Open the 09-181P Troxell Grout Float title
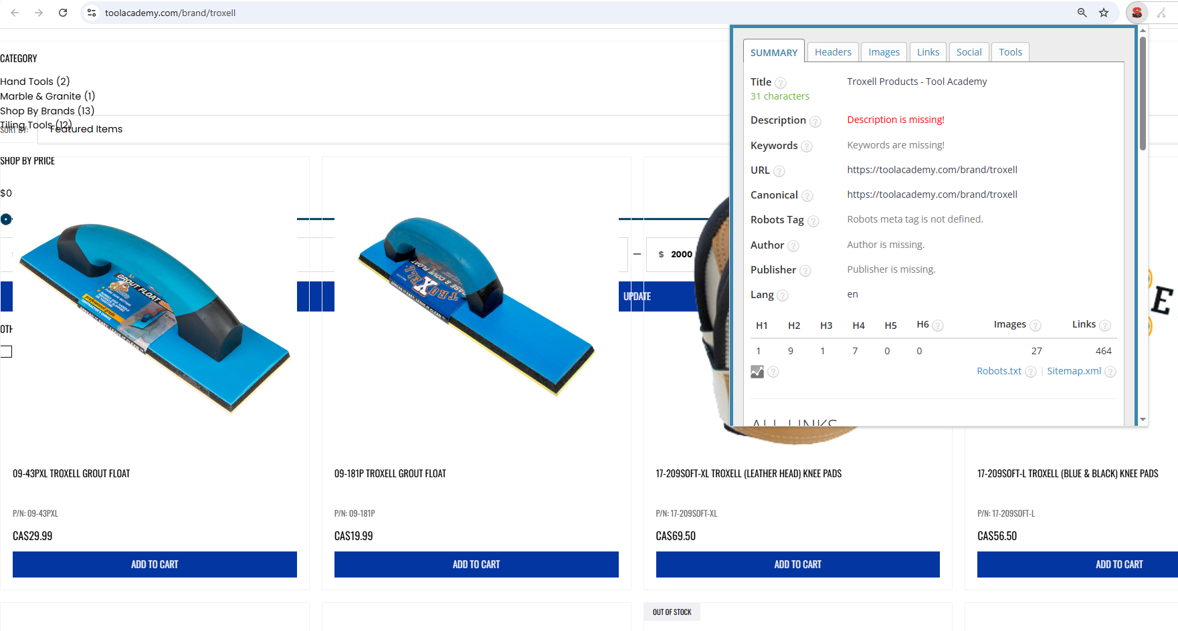Viewport: 1178px width, 631px height. pos(390,473)
